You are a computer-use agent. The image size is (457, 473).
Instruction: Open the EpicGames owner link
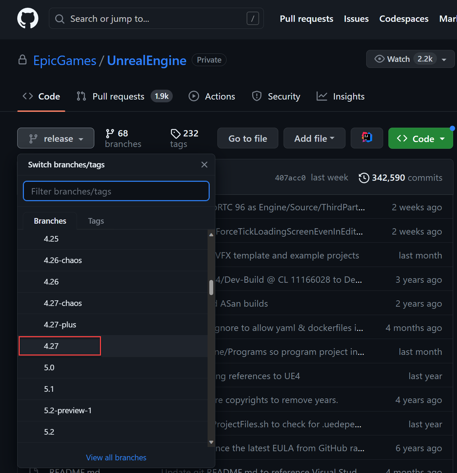65,60
